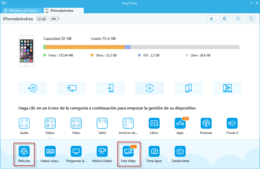Open the Audio category
Viewport: 260px width, 169px height.
click(x=24, y=126)
